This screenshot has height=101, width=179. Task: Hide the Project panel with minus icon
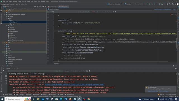(x=45, y=7)
